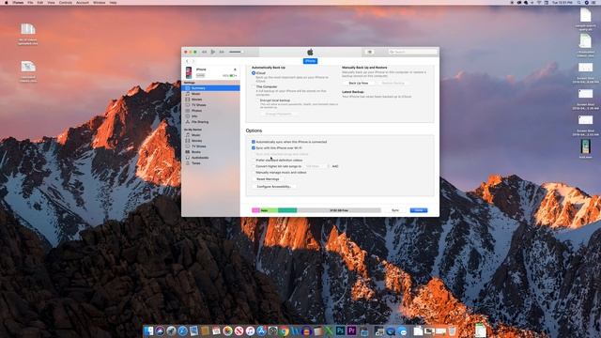Click the Back Up Now button

(x=359, y=83)
